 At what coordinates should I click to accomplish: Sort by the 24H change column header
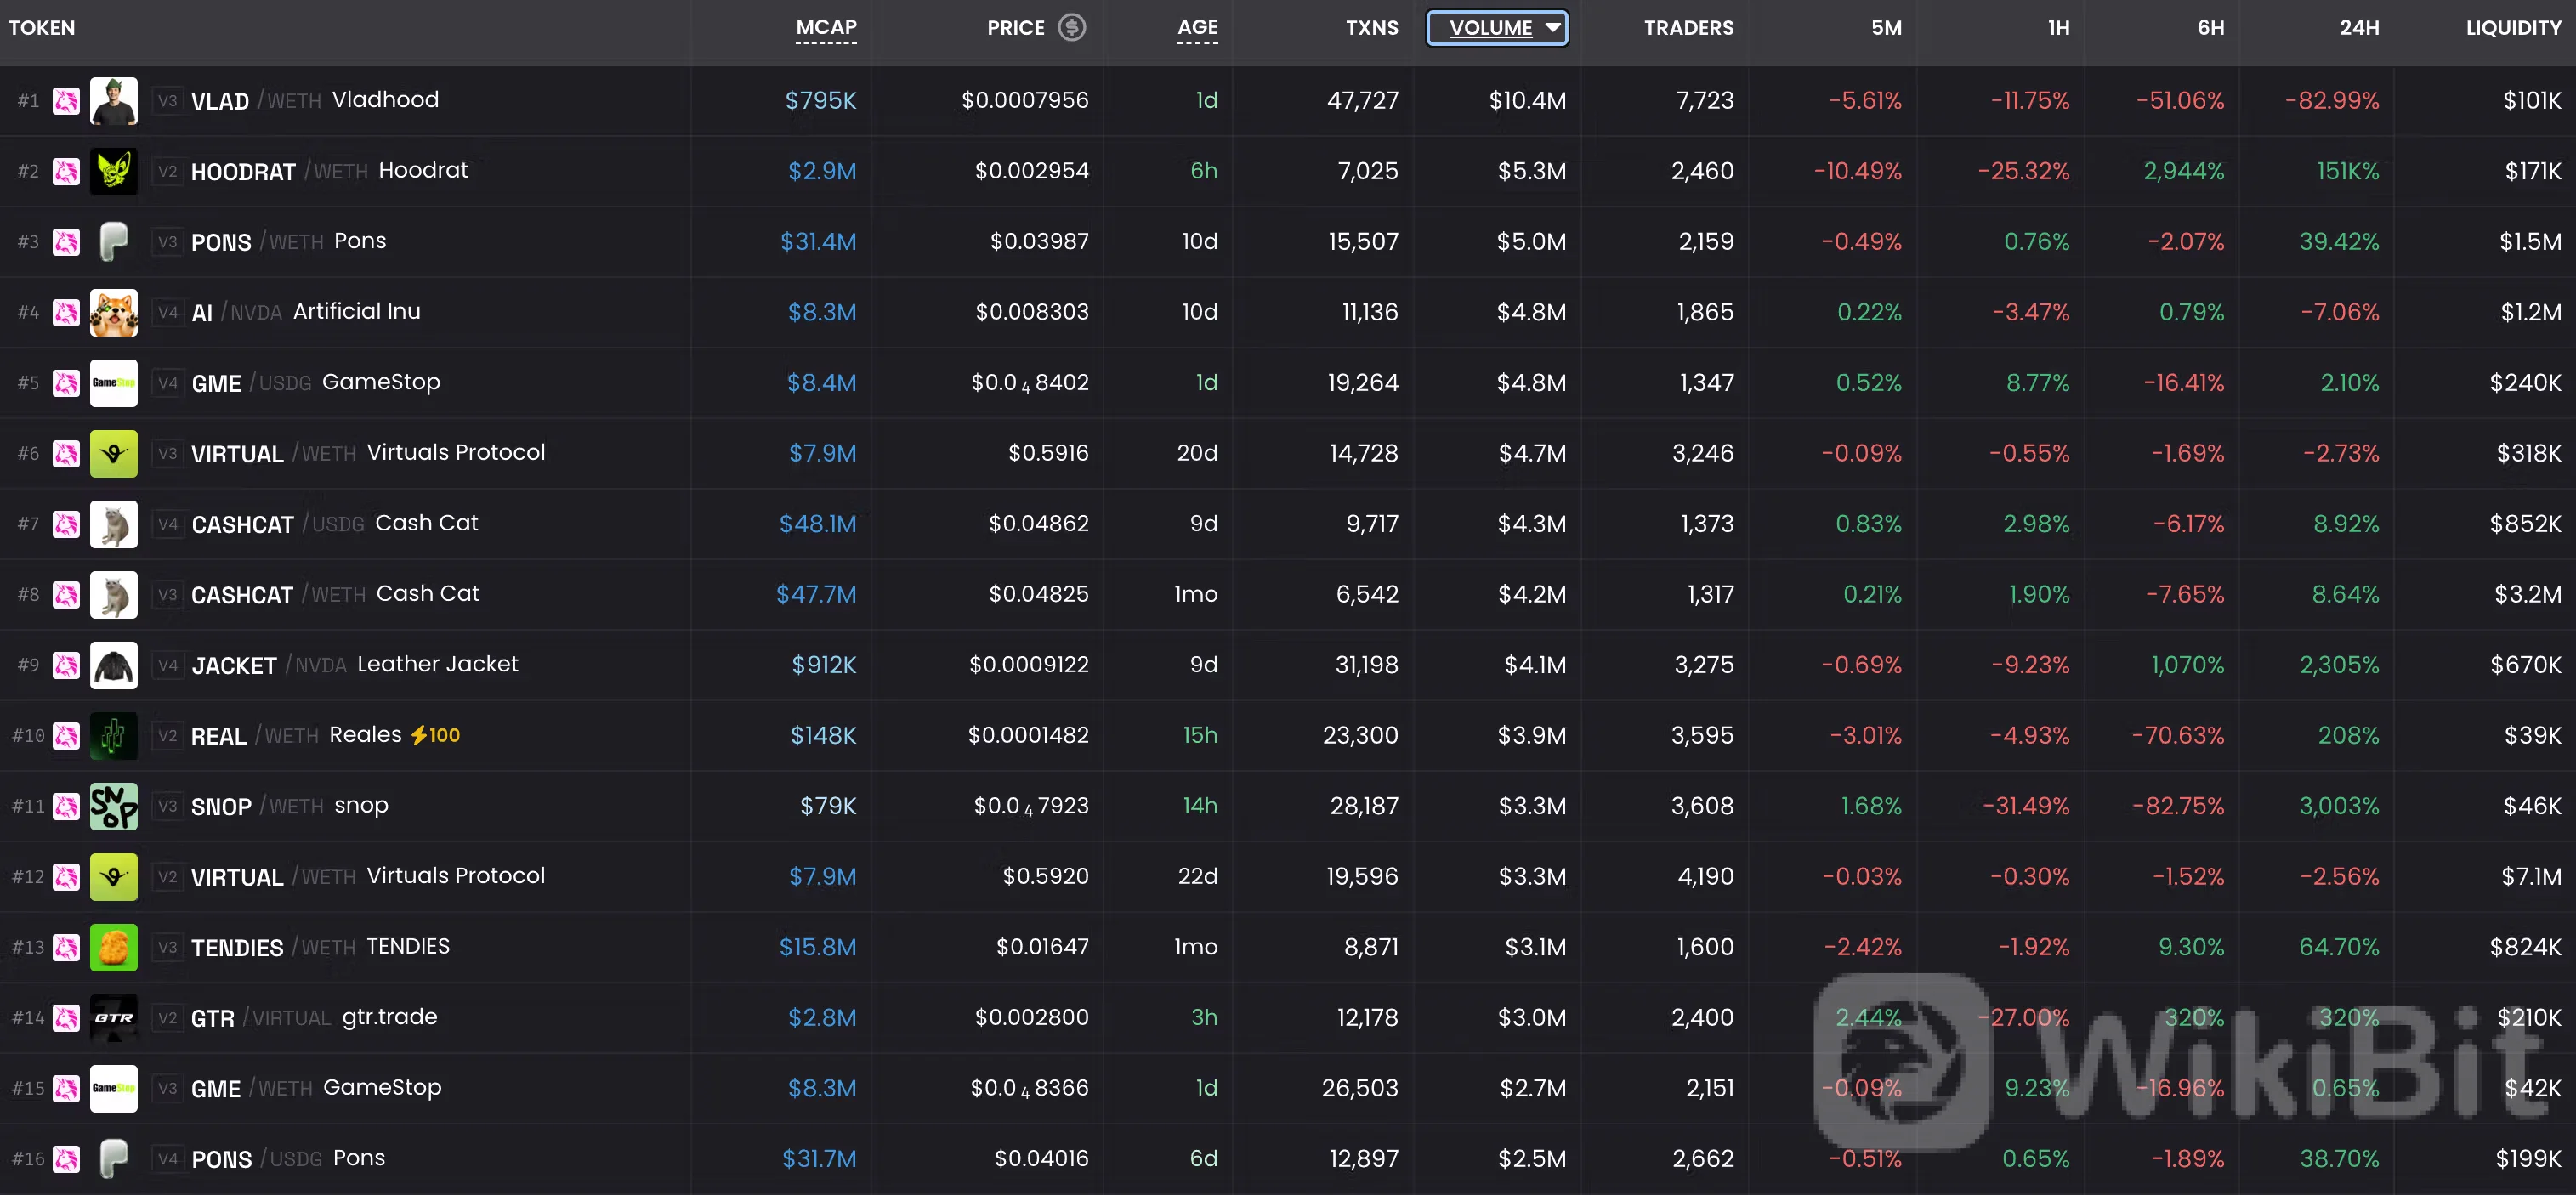tap(2359, 28)
